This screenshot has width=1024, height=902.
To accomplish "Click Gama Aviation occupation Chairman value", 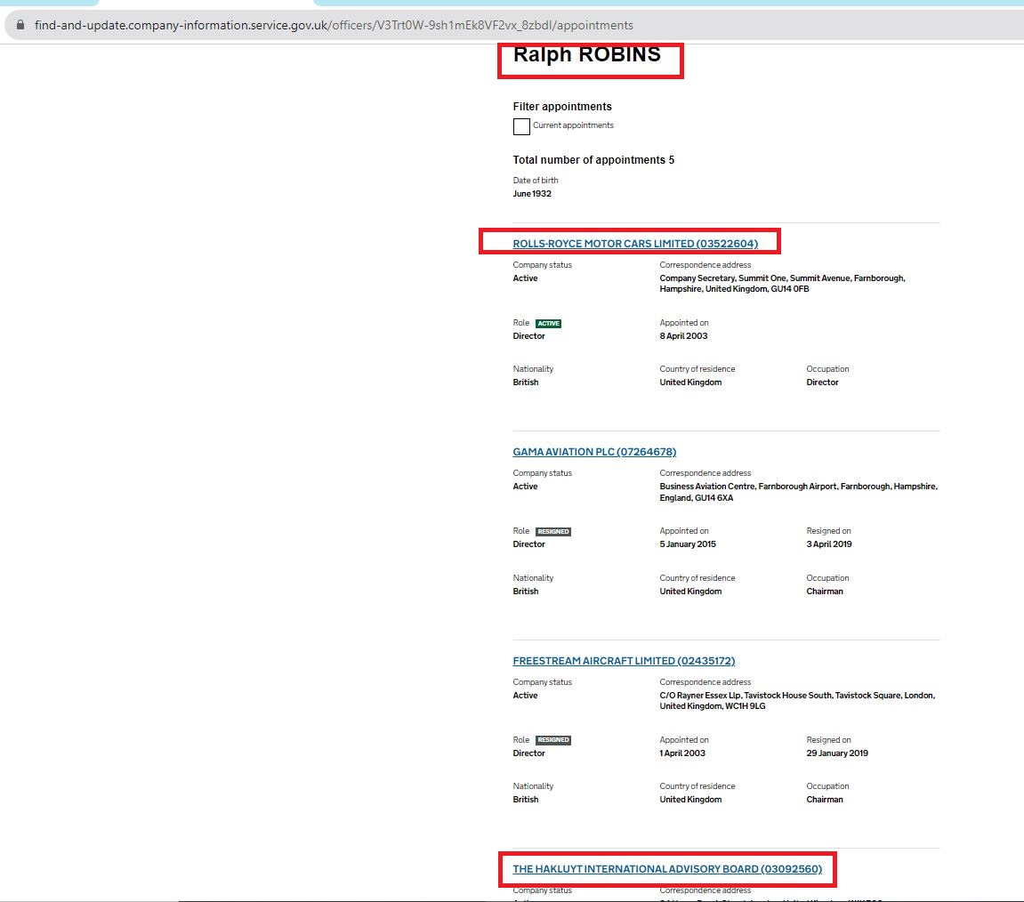I will (x=824, y=591).
